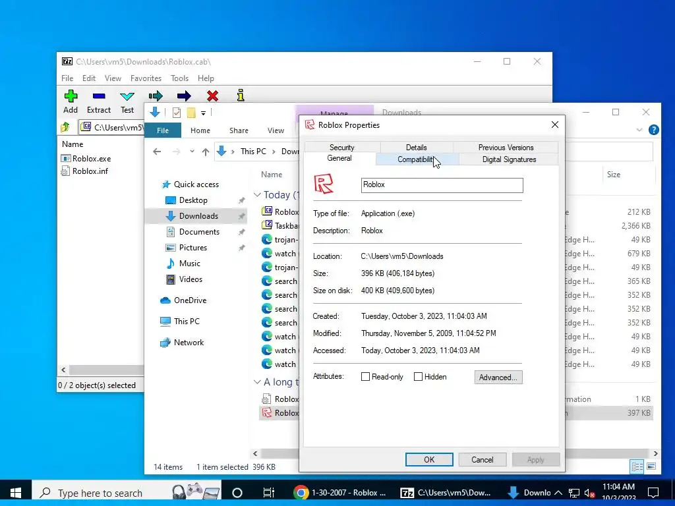Collapse the Today group in Explorer
The width and height of the screenshot is (675, 506).
pos(258,195)
